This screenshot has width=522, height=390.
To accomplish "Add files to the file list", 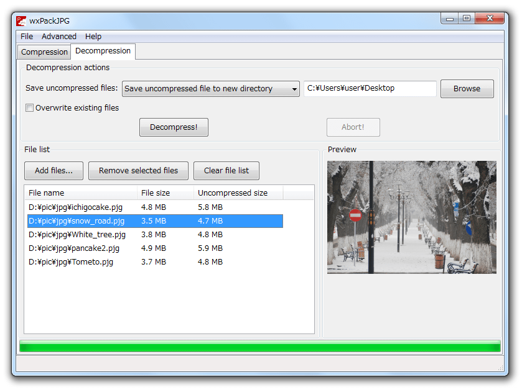I will click(x=54, y=171).
